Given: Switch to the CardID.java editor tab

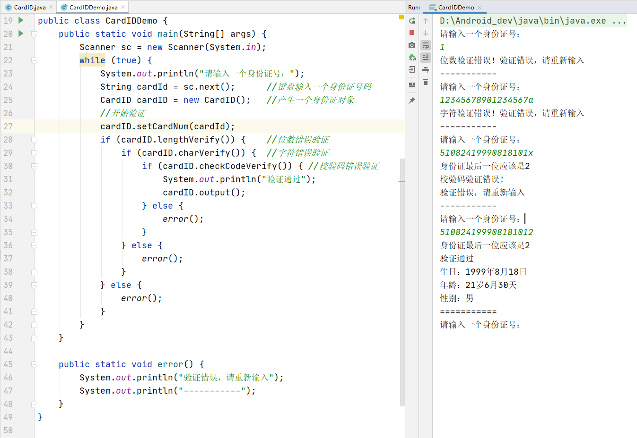Looking at the screenshot, I should [29, 7].
